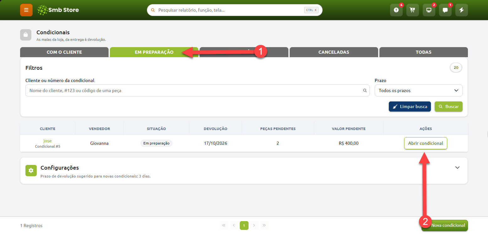This screenshot has width=488, height=234.
Task: Click the Smb Store logo
Action: coord(58,10)
